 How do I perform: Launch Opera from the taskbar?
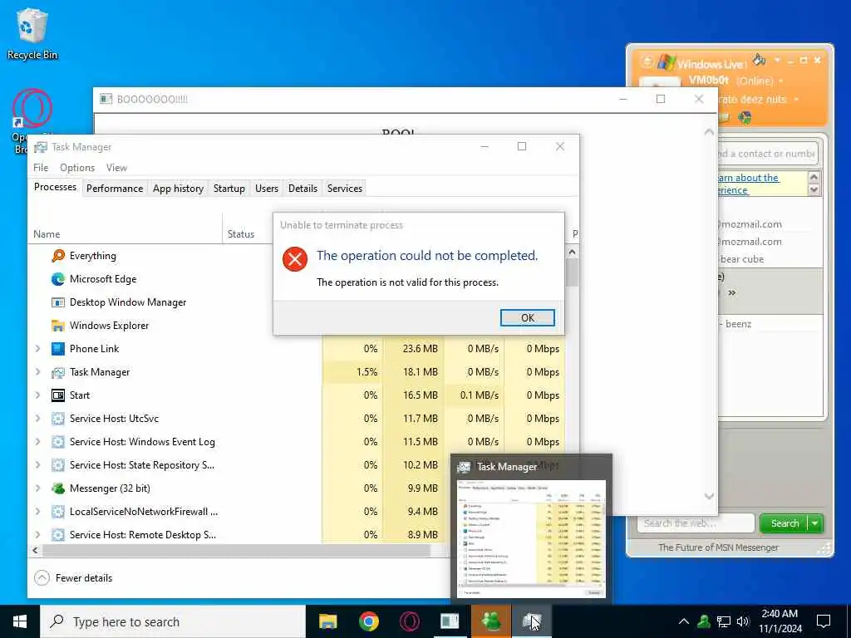[x=409, y=621]
